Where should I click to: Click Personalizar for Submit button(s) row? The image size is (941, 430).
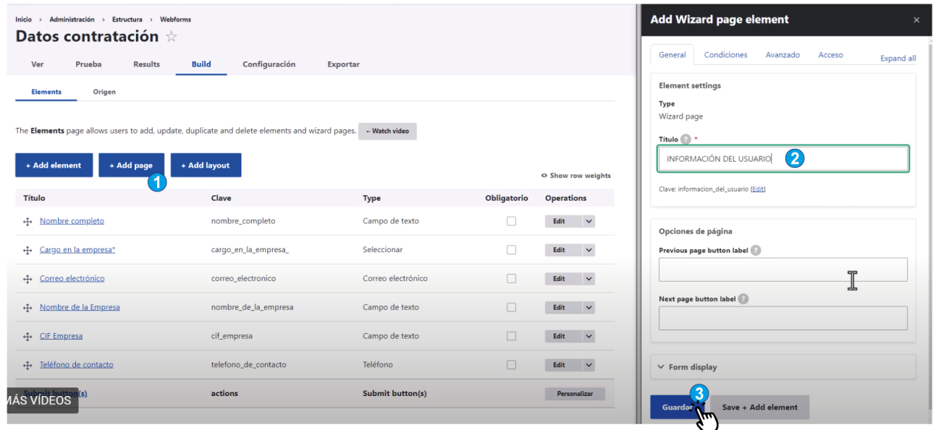click(x=575, y=394)
